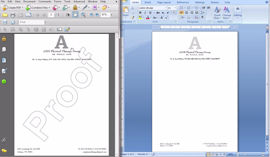Viewport: 270px width, 157px height.
Task: Click the 50% zoom level in Word status bar
Action: point(230,154)
